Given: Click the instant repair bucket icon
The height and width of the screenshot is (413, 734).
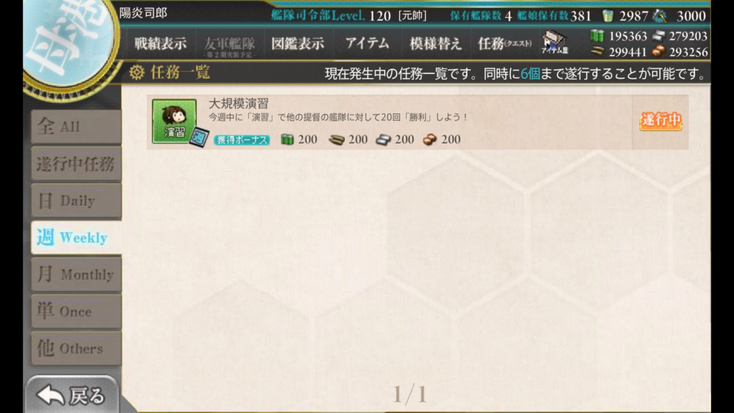Looking at the screenshot, I should [x=608, y=16].
